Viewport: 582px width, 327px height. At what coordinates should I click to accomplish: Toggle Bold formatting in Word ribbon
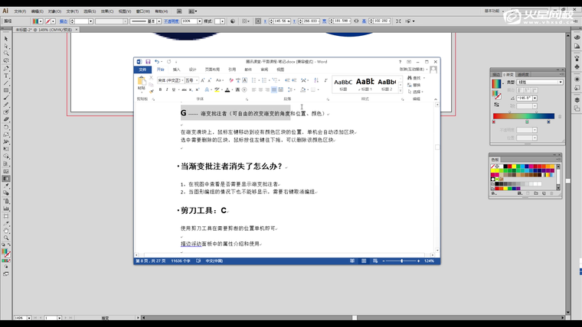click(160, 89)
